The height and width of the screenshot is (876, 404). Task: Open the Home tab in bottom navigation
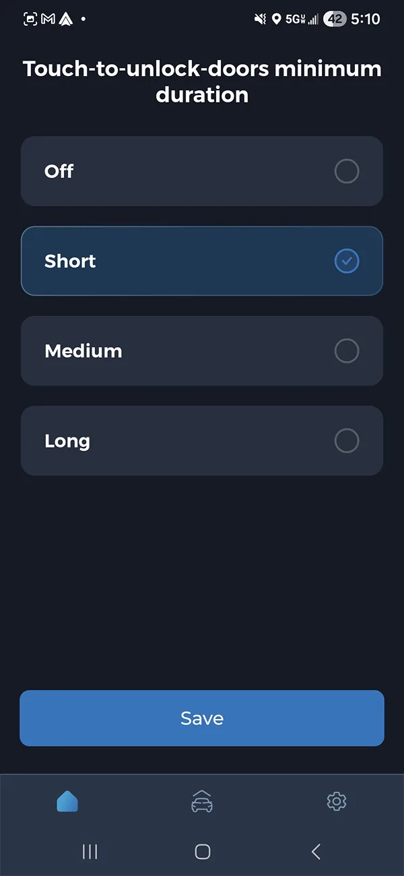coord(67,801)
